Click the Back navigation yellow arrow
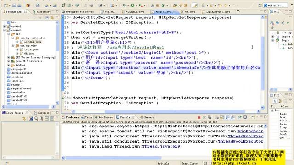The image size is (294, 165). 226,5
